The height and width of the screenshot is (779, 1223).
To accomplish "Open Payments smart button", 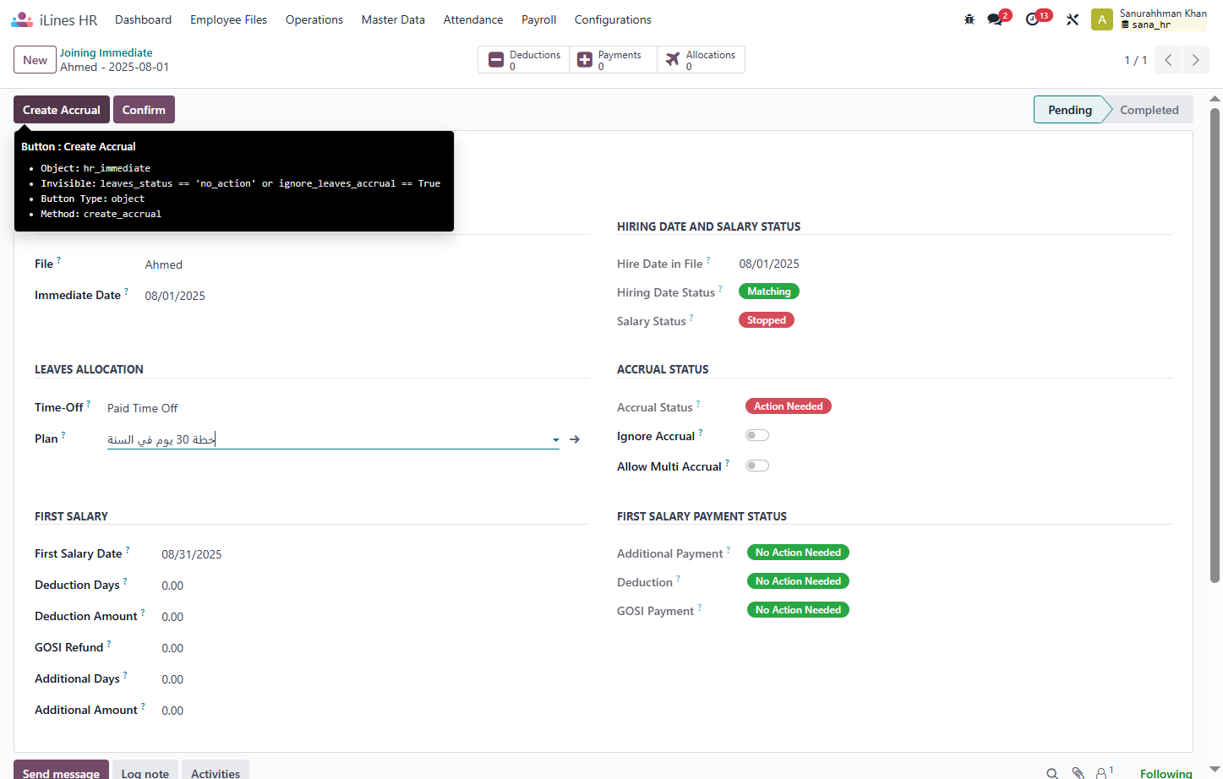I will pos(613,60).
